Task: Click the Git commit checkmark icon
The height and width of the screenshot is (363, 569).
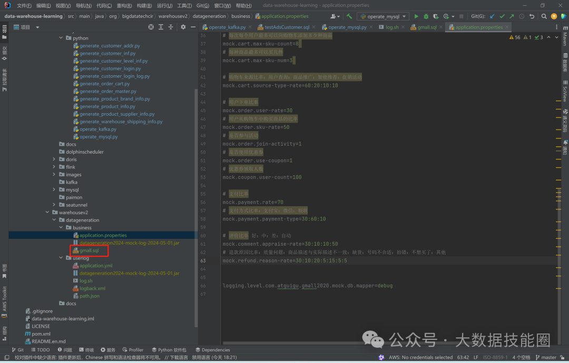Action: (502, 16)
